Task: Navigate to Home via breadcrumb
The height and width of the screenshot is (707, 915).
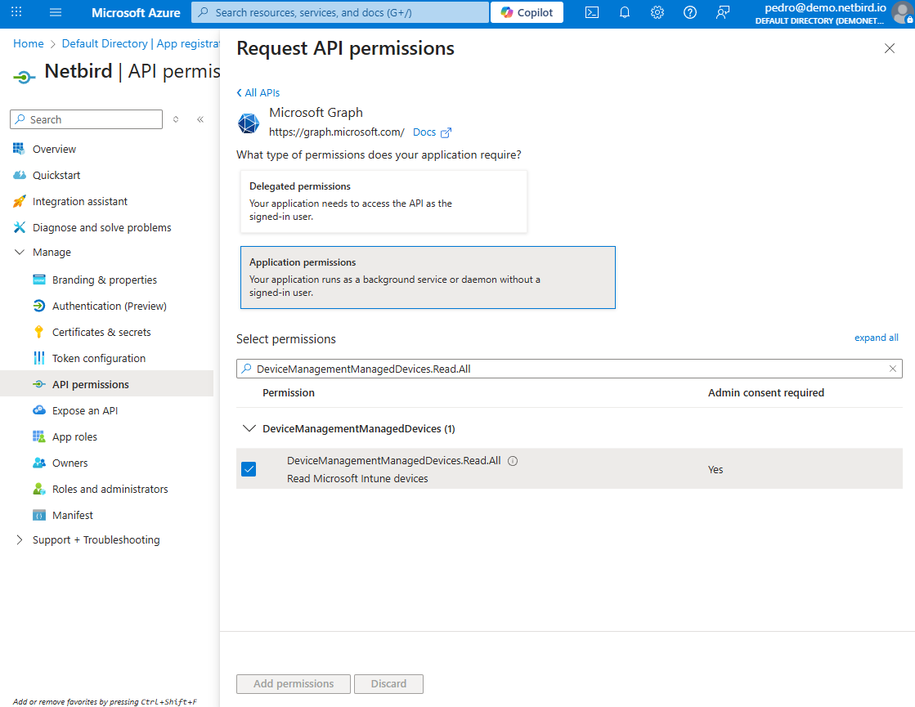Action: [28, 43]
